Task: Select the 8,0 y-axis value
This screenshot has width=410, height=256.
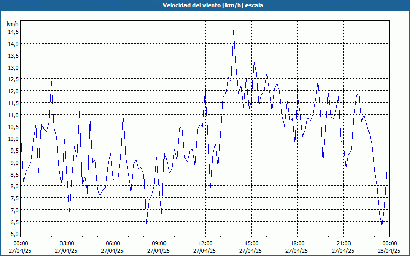Action: click(x=15, y=186)
